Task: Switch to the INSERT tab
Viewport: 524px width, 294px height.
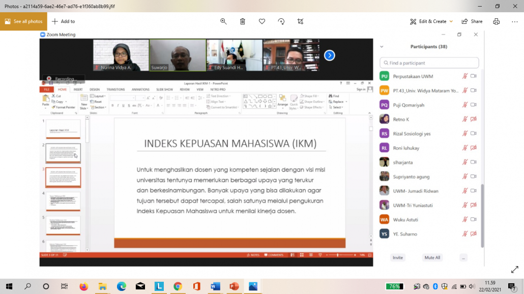Action: point(78,89)
